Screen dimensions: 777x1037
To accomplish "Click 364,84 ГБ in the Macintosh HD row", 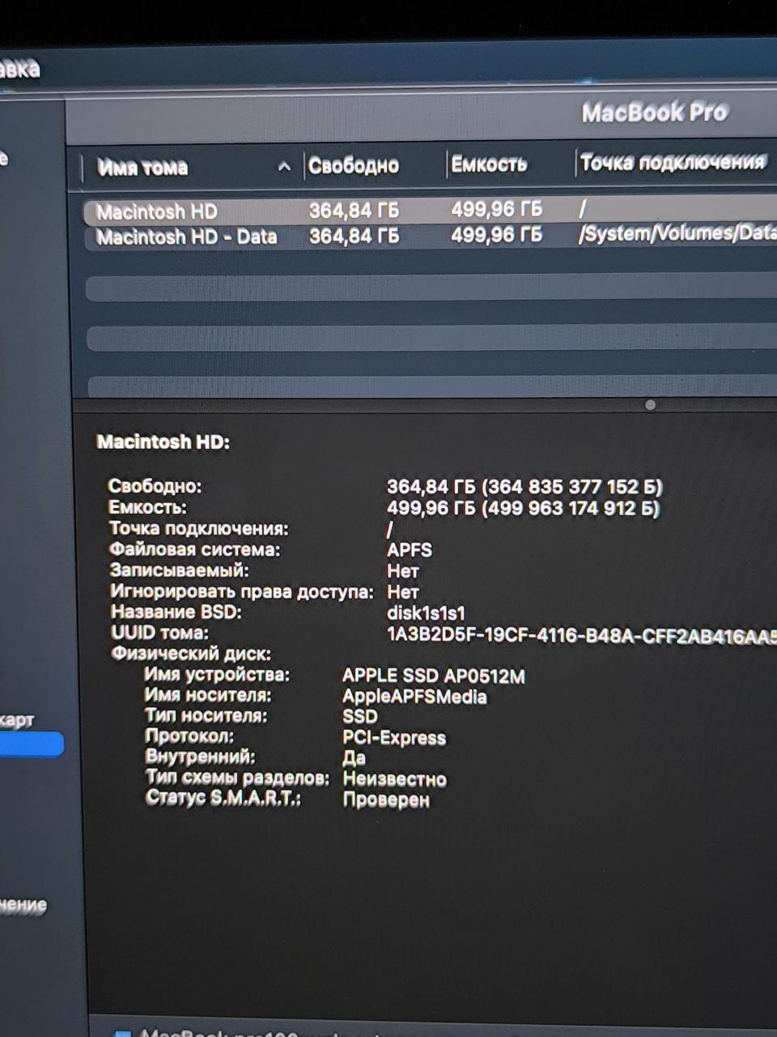I will click(354, 211).
